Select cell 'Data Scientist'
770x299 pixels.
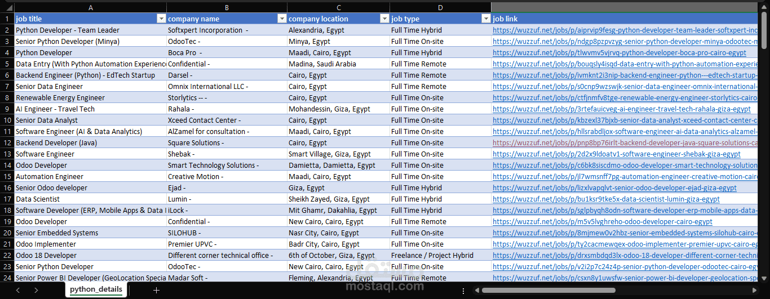pyautogui.click(x=90, y=199)
